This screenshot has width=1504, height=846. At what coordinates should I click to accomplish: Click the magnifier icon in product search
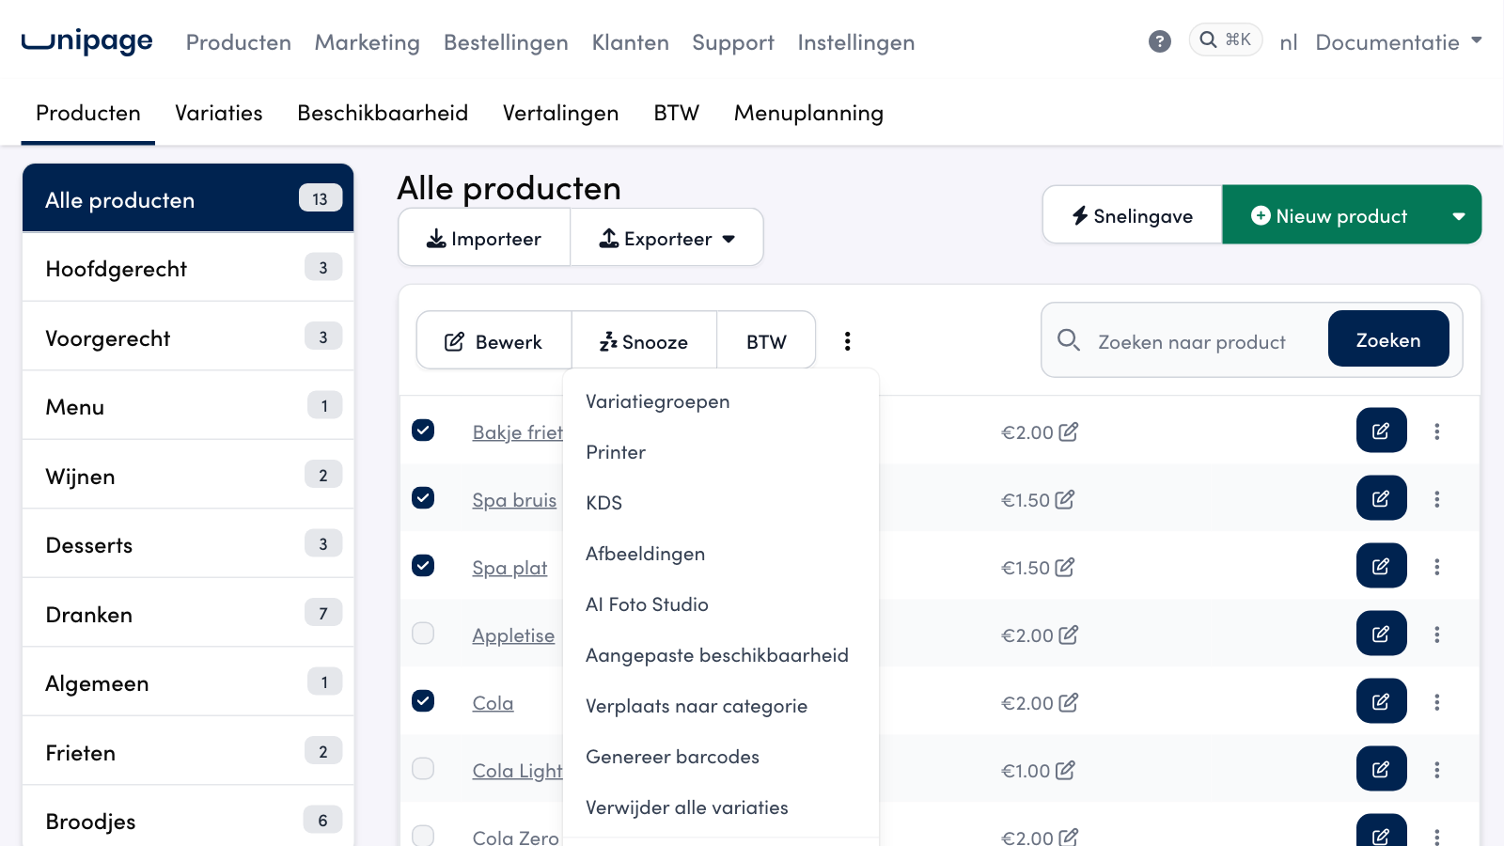point(1068,340)
